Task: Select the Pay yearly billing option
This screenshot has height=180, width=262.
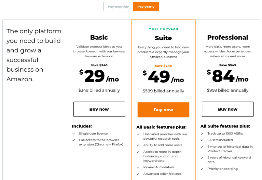Action: pos(146,7)
